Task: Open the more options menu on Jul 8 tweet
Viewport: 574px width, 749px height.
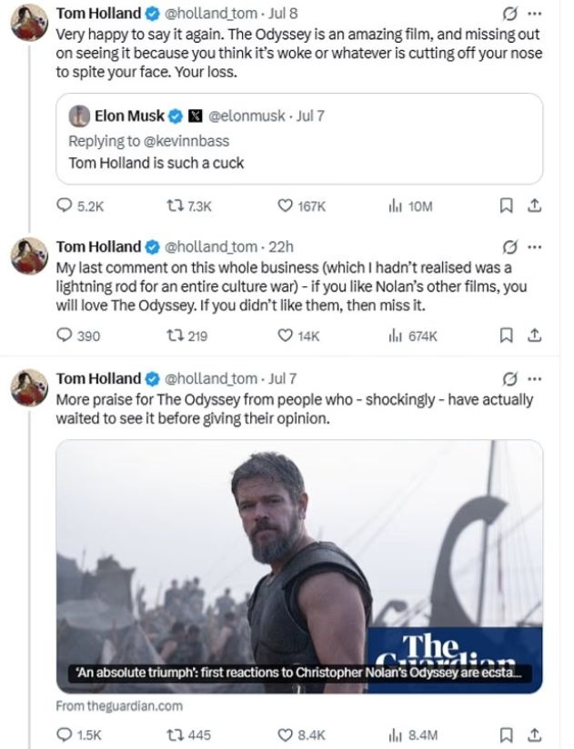Action: pyautogui.click(x=534, y=14)
